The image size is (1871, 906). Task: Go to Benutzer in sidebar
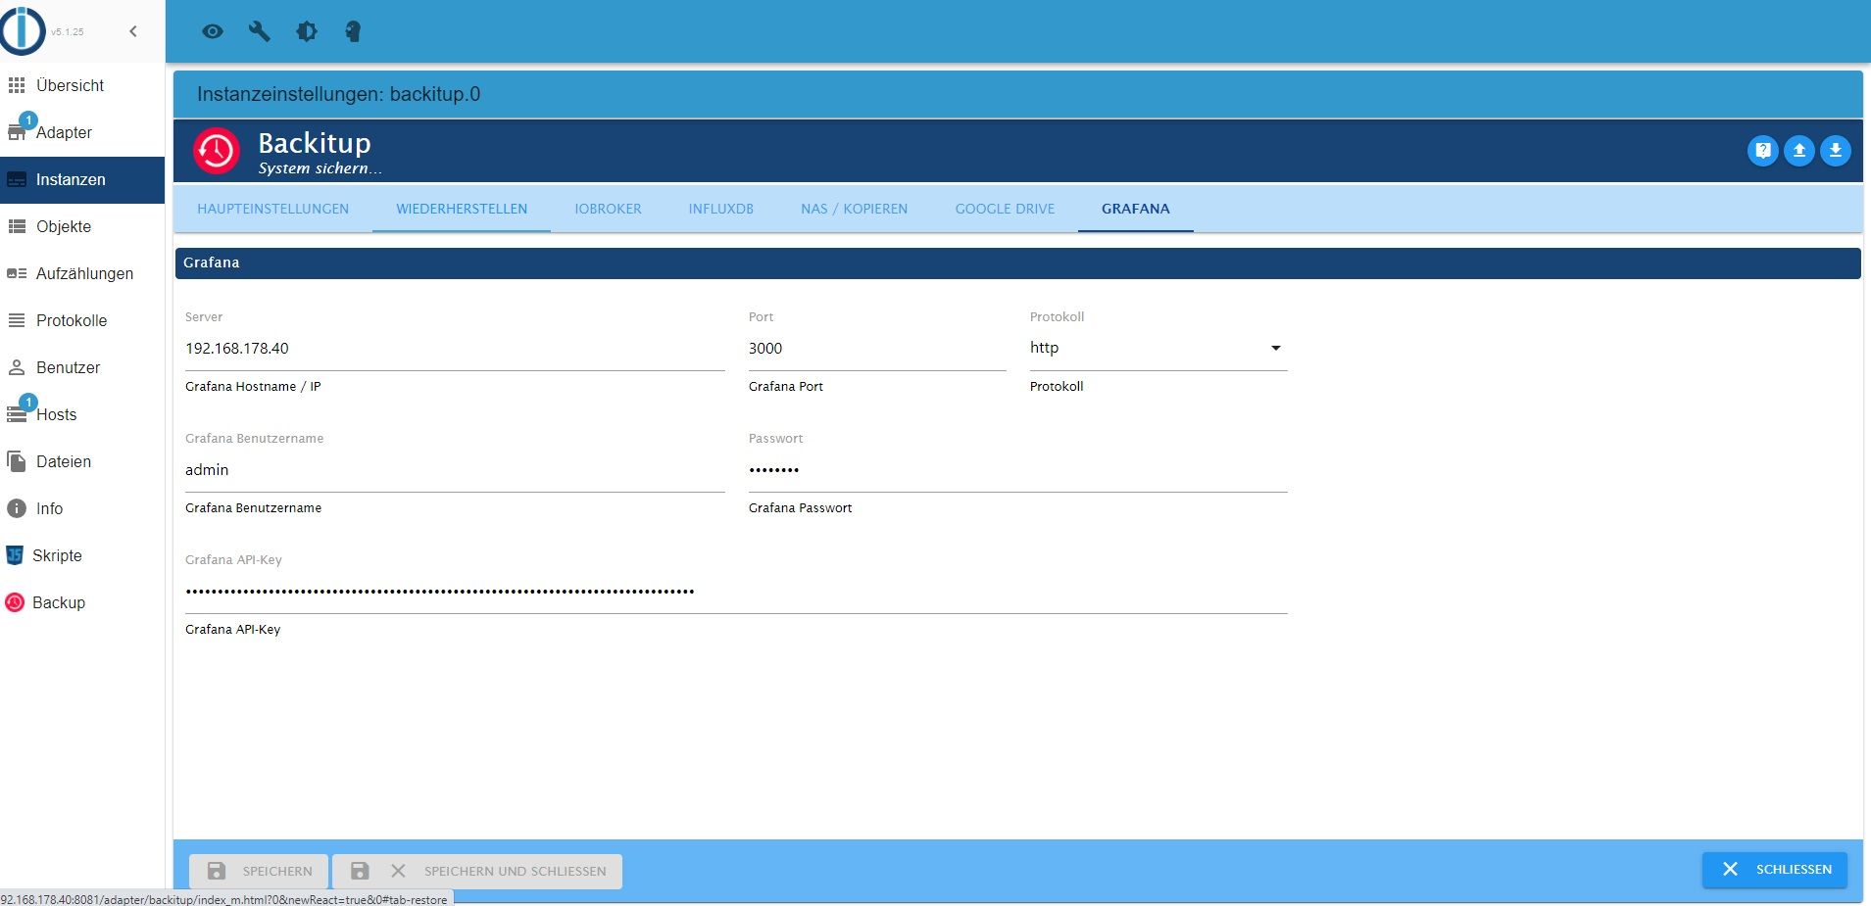click(x=69, y=367)
